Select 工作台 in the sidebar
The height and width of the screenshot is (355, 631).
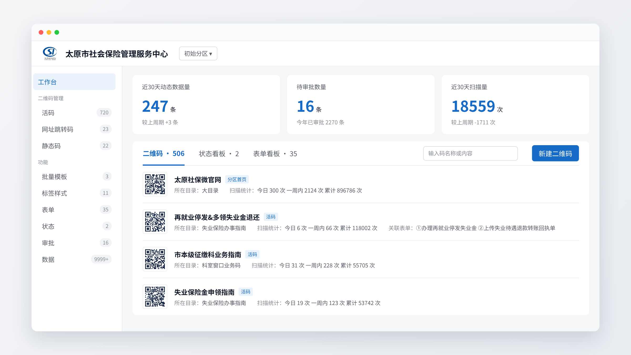74,82
